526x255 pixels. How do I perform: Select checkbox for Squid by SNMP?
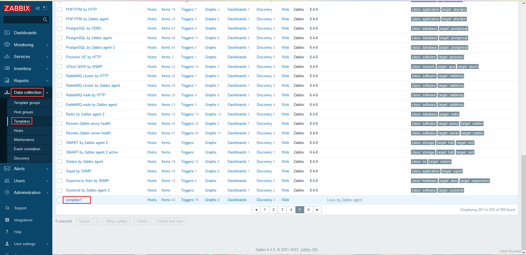[x=59, y=171]
